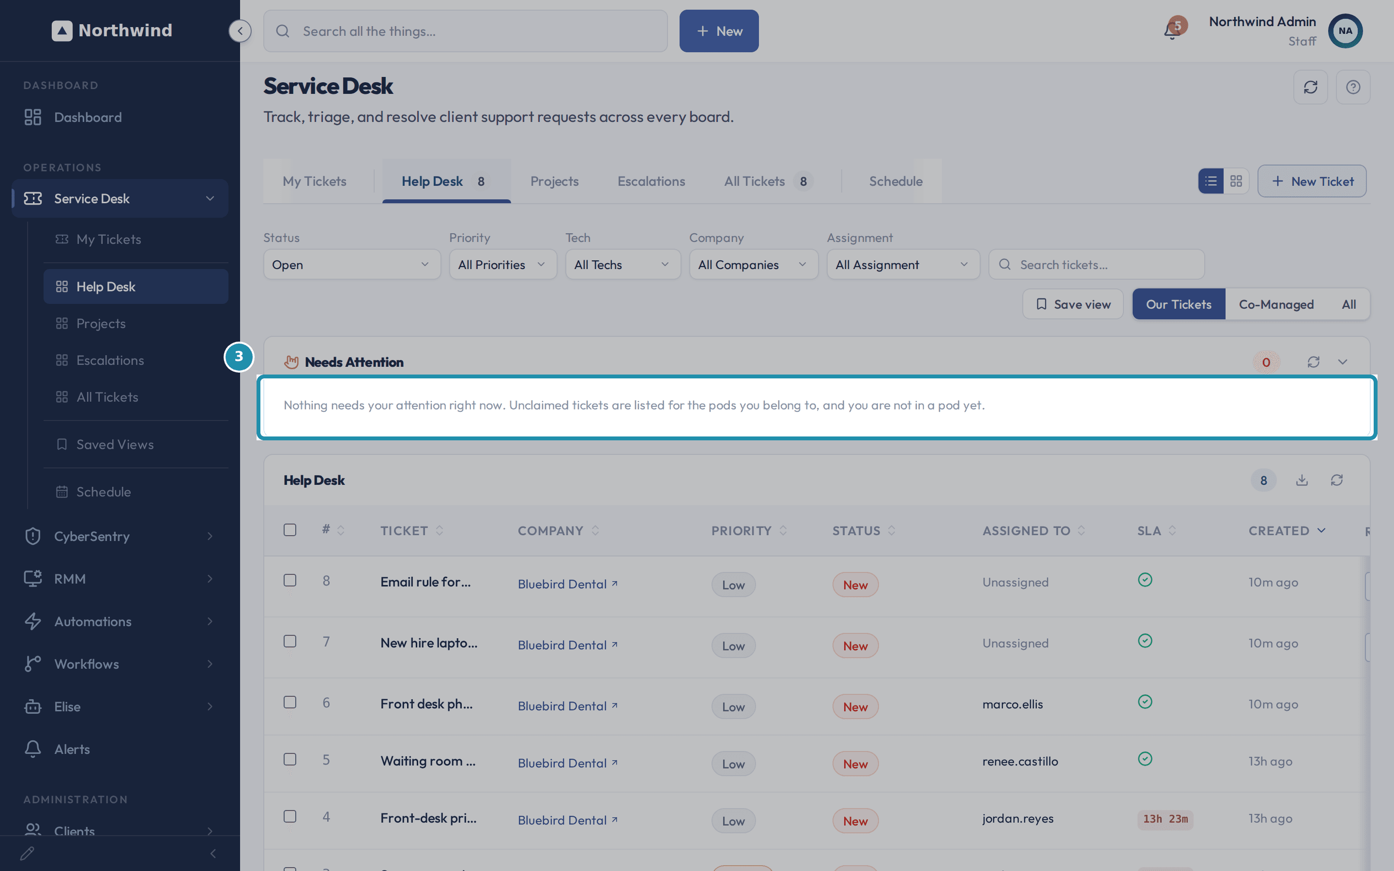Screen dimensions: 1394x871
Task: Open Dashboard from the sidebar
Action: point(120,118)
